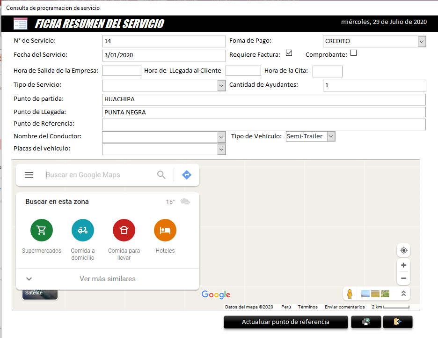Select the Hoteles category icon
This screenshot has width=438, height=338.
click(x=165, y=230)
